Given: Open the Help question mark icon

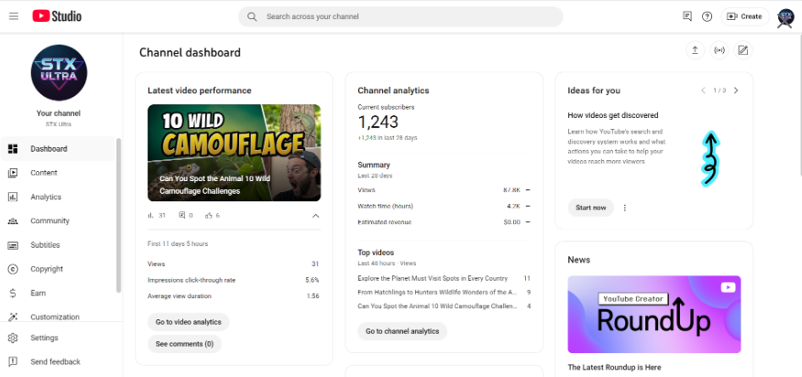Looking at the screenshot, I should click(x=707, y=16).
